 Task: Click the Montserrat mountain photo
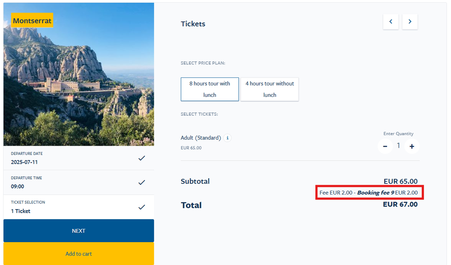coord(79,88)
